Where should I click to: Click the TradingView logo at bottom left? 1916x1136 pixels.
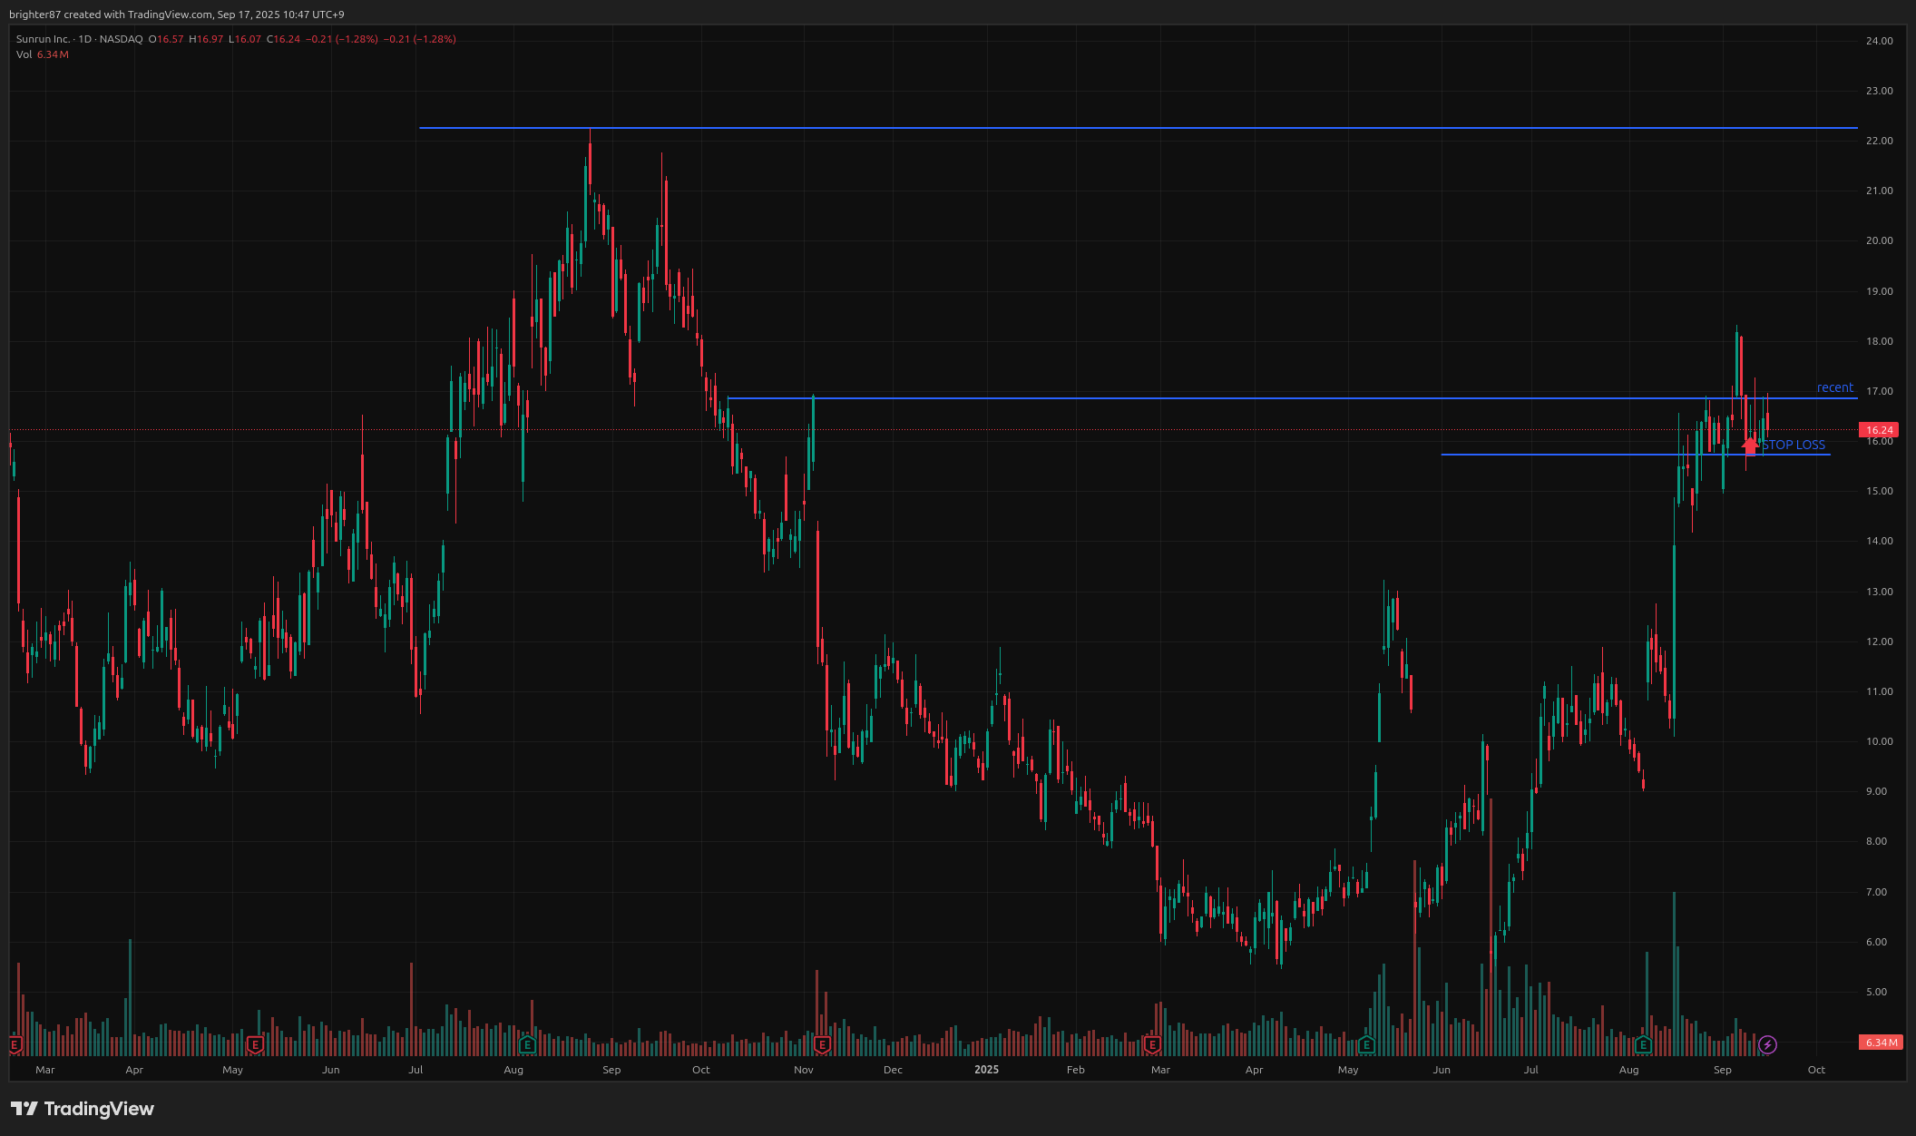pos(83,1109)
